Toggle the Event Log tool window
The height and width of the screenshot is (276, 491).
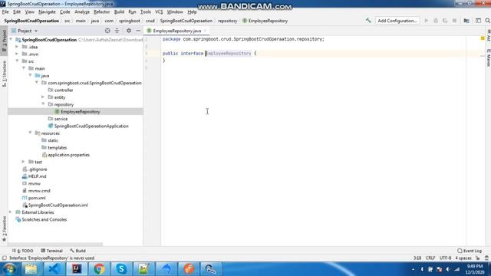coord(470,251)
